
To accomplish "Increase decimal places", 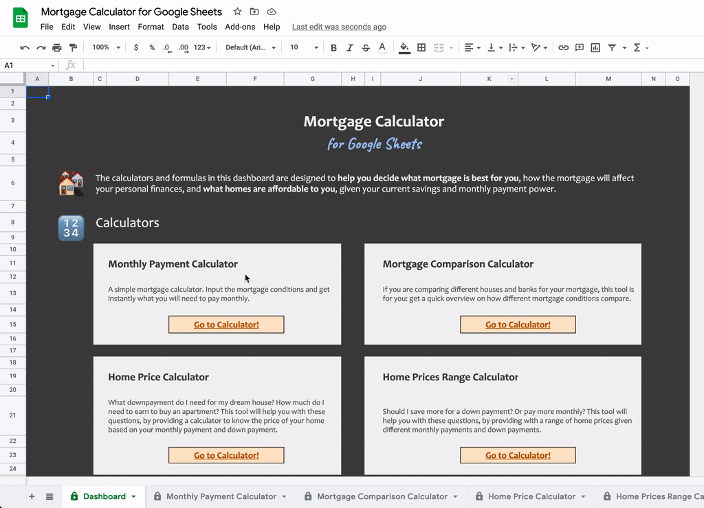I will 184,47.
